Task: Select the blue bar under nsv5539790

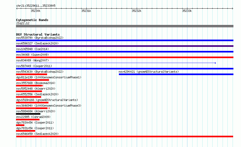Action: point(125,40)
